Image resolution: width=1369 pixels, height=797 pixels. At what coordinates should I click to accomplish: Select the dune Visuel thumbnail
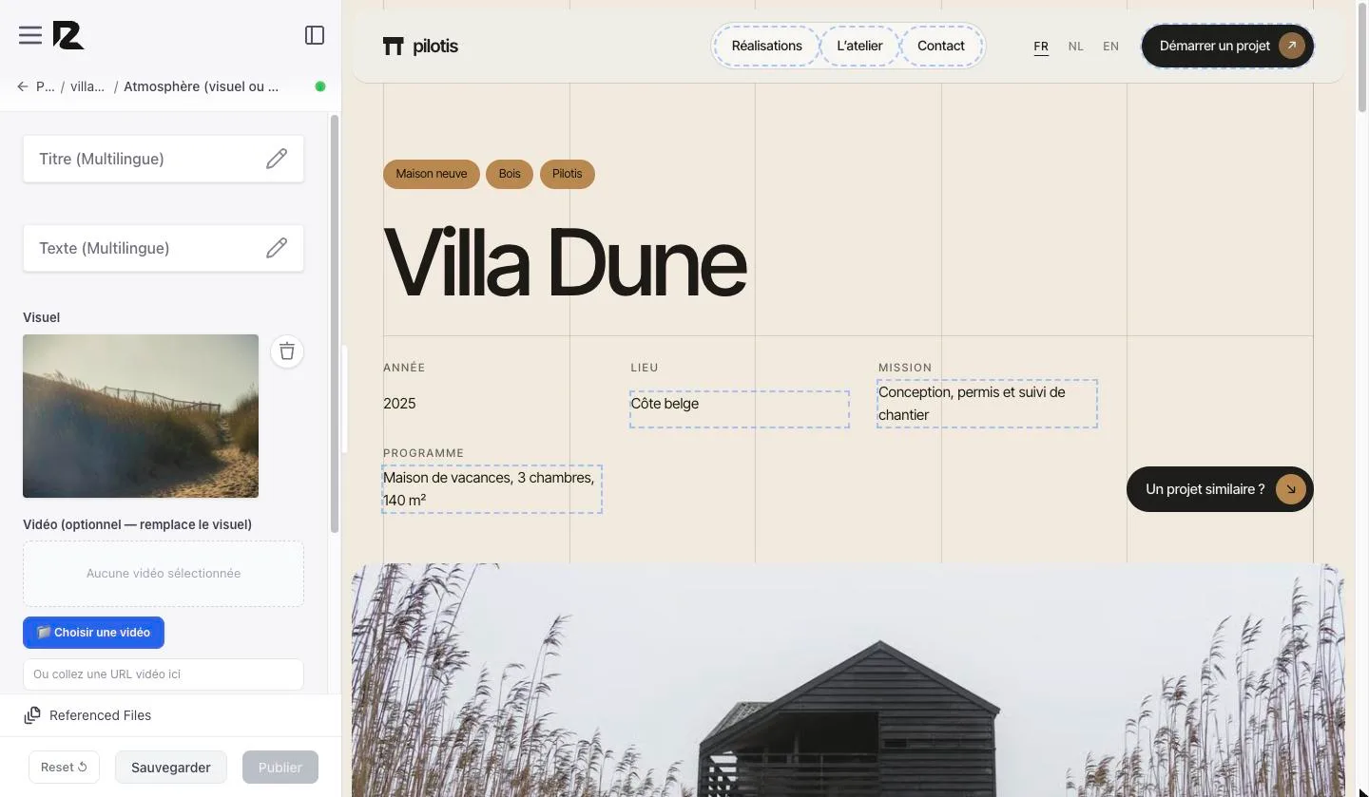(x=141, y=416)
